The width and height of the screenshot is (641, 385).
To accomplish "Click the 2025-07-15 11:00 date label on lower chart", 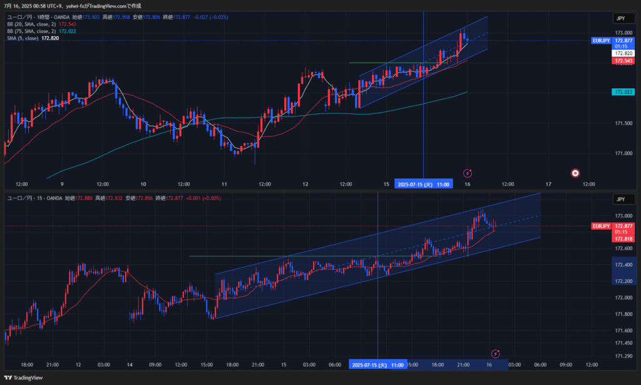I will coord(377,364).
